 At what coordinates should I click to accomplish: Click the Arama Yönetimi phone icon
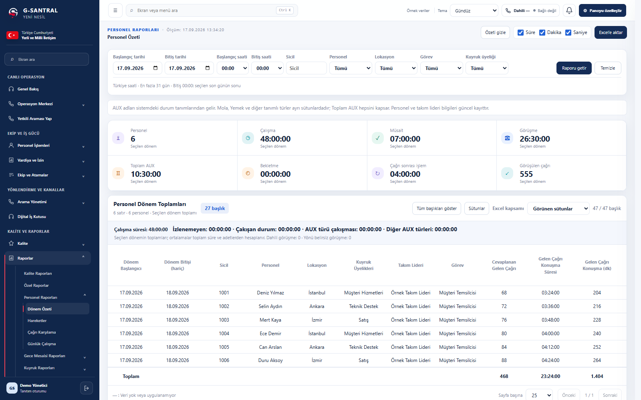point(11,202)
